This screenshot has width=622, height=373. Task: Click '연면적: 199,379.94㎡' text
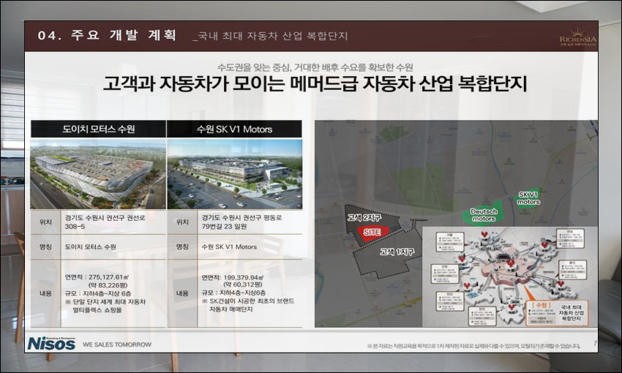(233, 277)
